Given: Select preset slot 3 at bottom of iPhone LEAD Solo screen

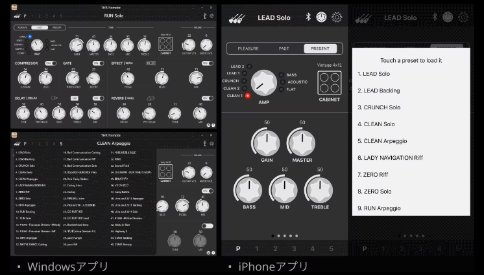Looking at the screenshot, I should tap(294, 249).
